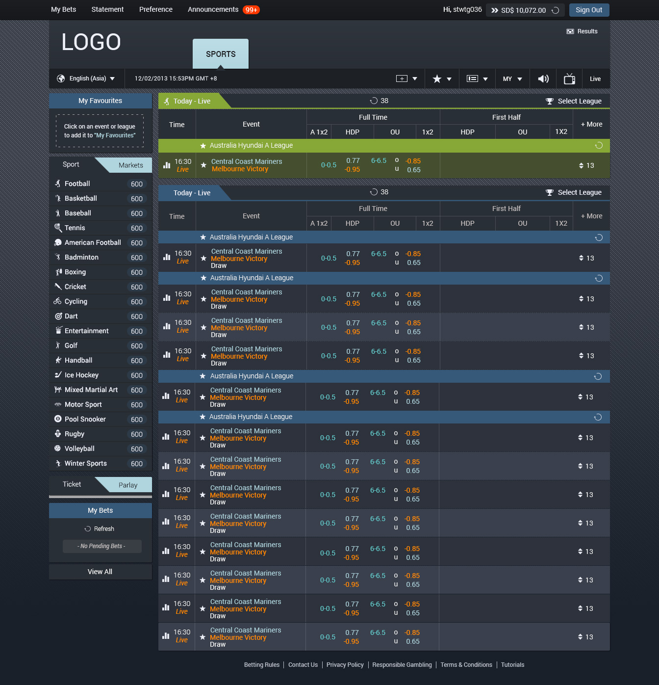Image resolution: width=659 pixels, height=685 pixels.
Task: Click the Select League trophy icon in green header
Action: click(x=550, y=101)
